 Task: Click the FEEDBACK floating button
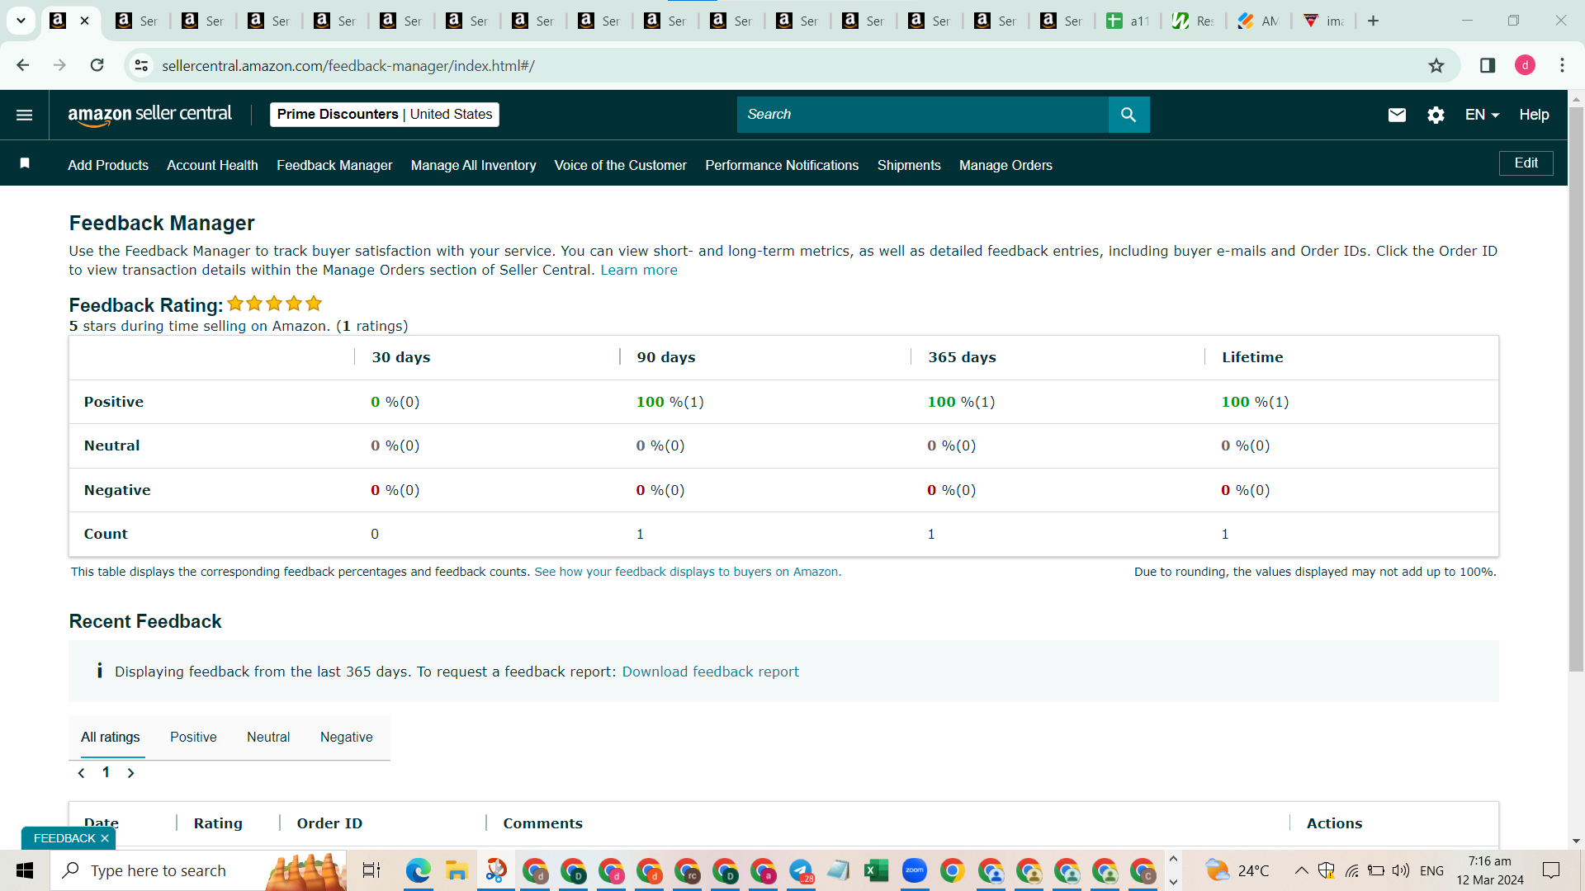tap(64, 838)
